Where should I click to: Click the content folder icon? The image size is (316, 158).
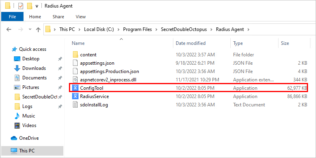coord(75,54)
